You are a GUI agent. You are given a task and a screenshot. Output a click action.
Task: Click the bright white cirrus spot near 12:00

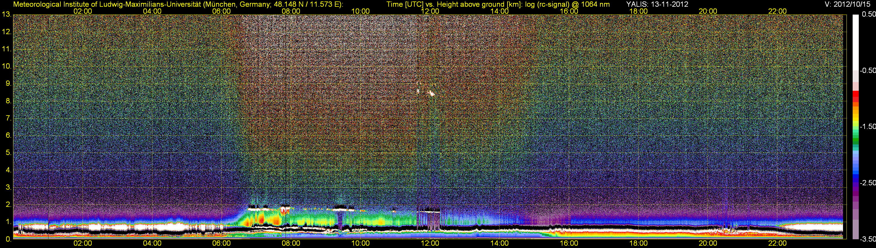click(x=432, y=93)
